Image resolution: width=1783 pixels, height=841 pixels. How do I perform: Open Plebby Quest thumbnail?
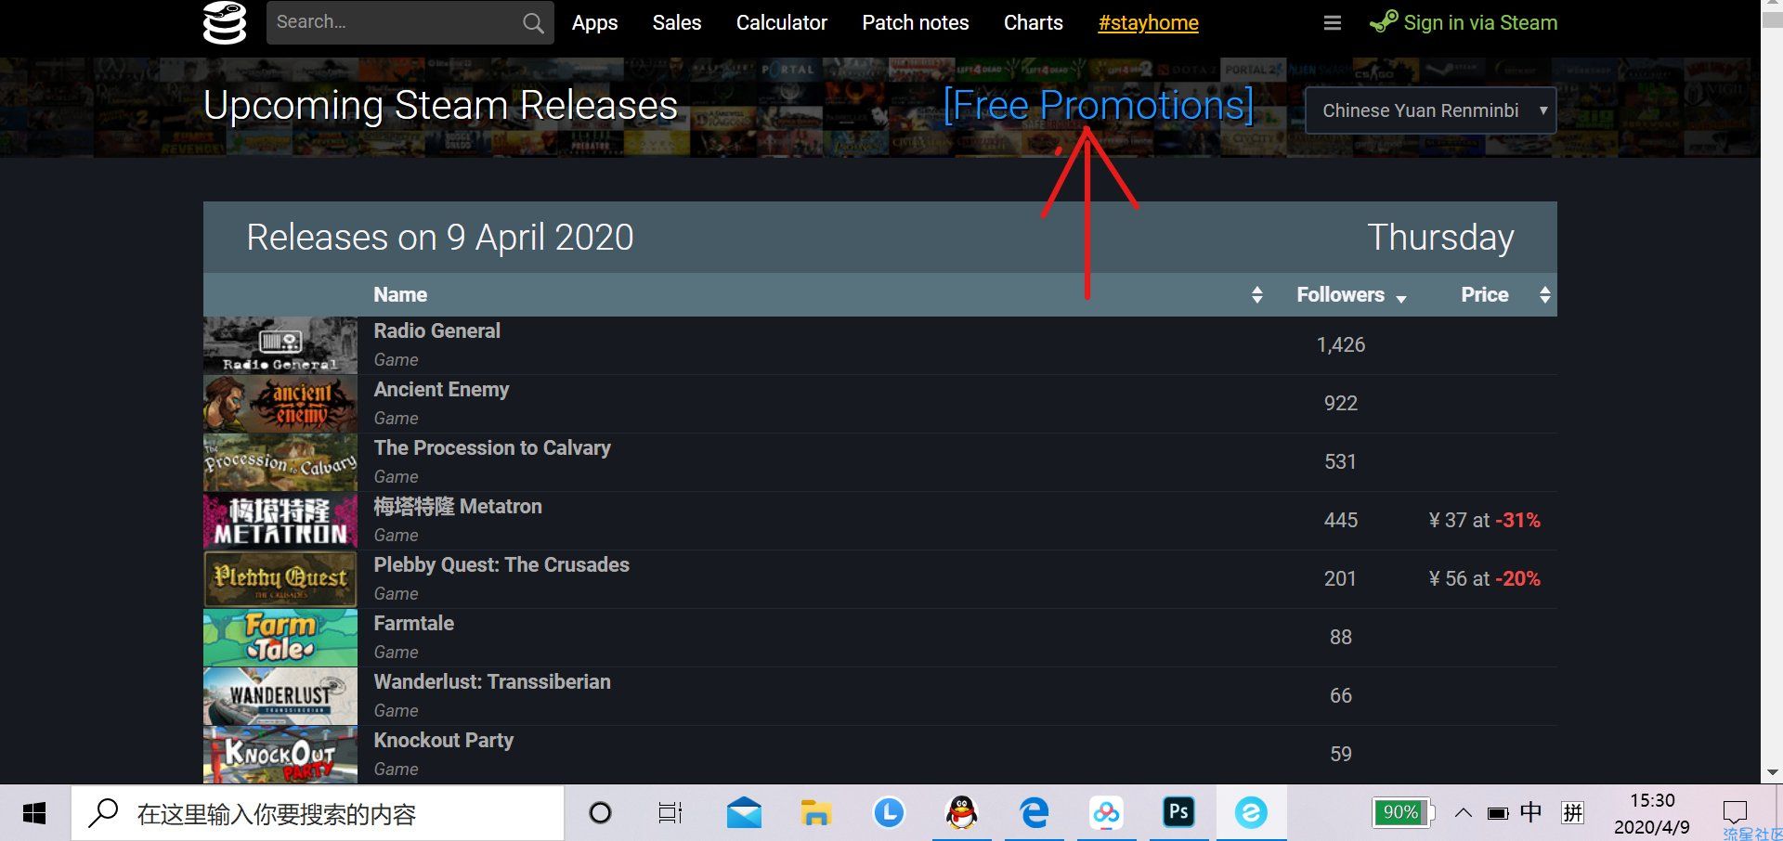(280, 579)
